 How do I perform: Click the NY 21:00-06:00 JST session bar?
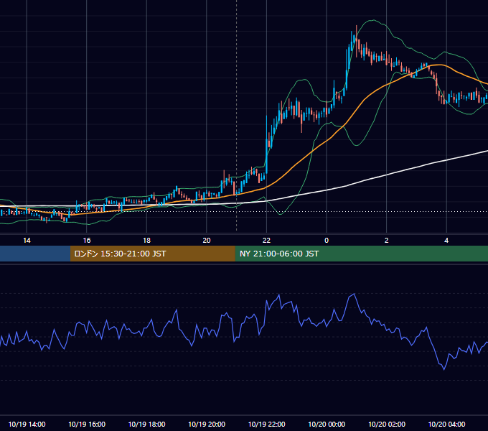pos(361,254)
